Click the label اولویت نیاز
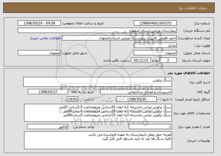This screenshot has height=156, width=221. (x=202, y=46)
